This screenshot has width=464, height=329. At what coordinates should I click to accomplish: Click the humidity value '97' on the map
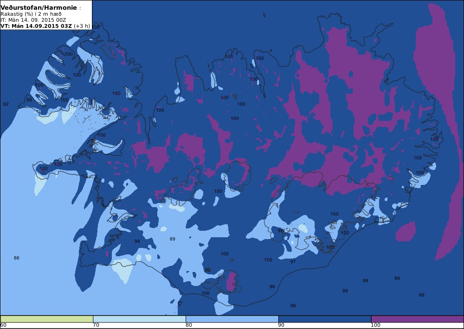tap(293, 262)
